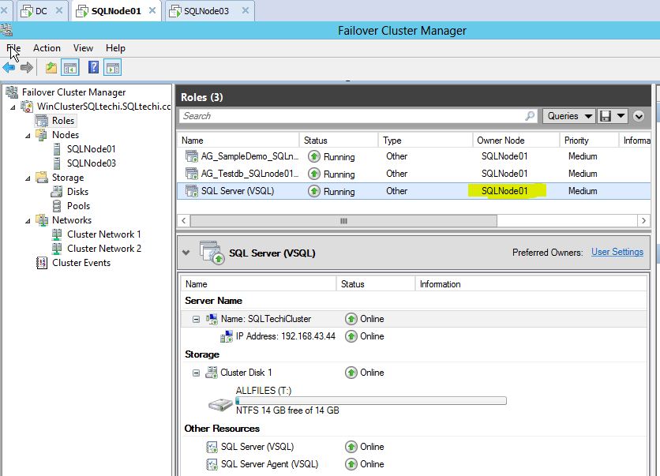Image resolution: width=660 pixels, height=476 pixels.
Task: Click the Back arrow toolbar icon
Action: click(x=9, y=67)
